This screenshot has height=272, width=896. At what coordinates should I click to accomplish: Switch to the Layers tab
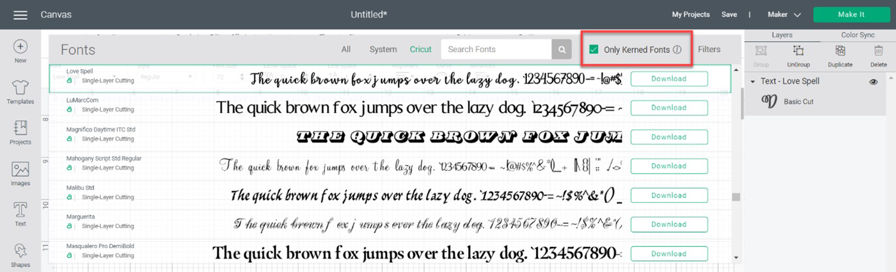pyautogui.click(x=782, y=35)
